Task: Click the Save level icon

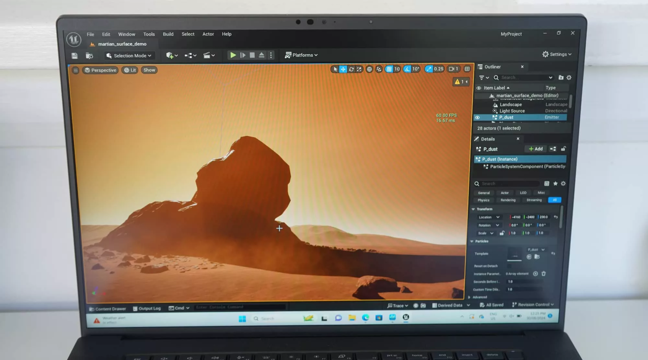Action: click(75, 56)
